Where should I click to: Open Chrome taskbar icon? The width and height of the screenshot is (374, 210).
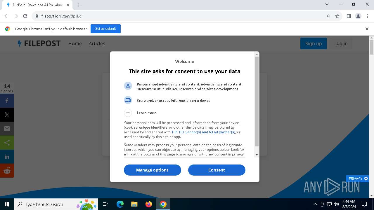coord(163,204)
